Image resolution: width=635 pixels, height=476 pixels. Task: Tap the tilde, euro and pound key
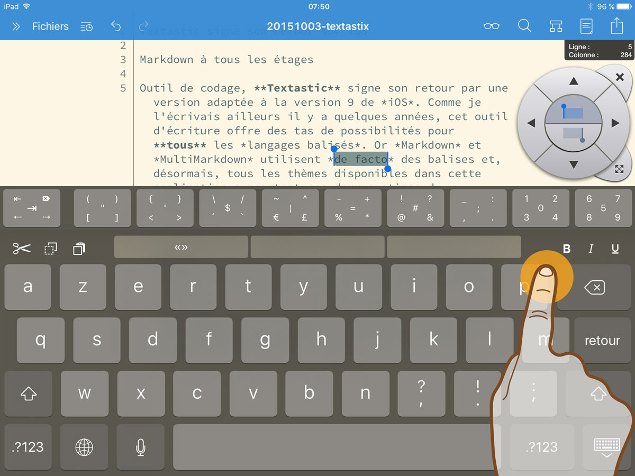[x=290, y=208]
